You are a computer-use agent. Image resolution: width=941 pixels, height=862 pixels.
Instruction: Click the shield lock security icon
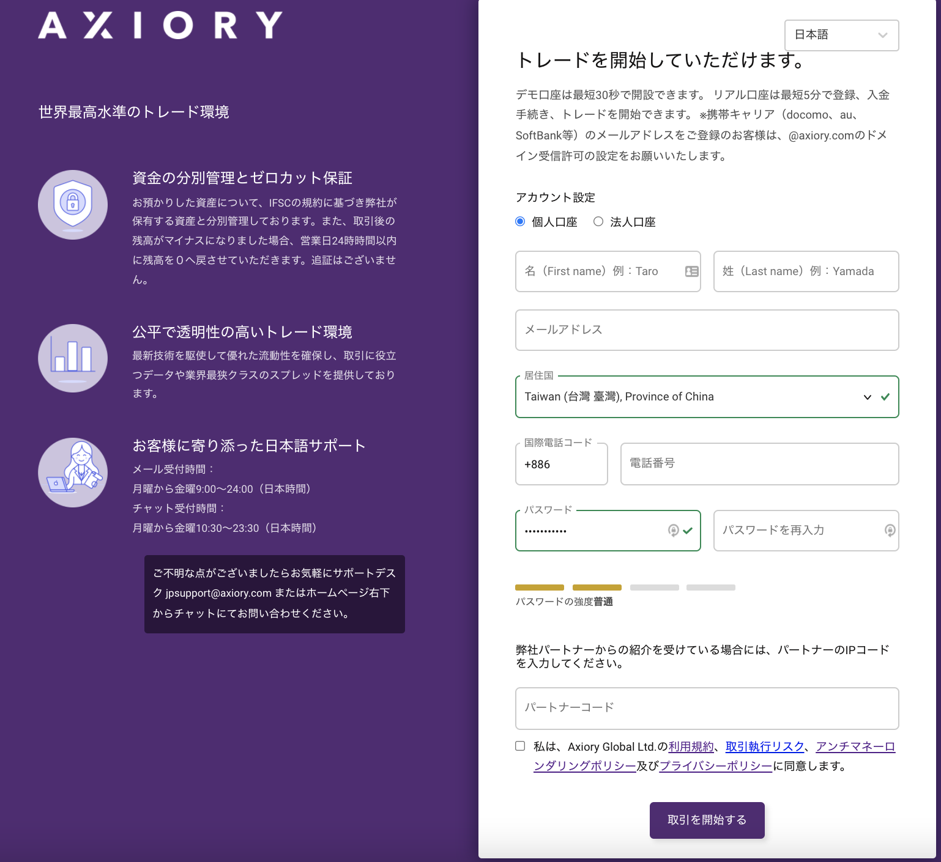click(x=73, y=205)
